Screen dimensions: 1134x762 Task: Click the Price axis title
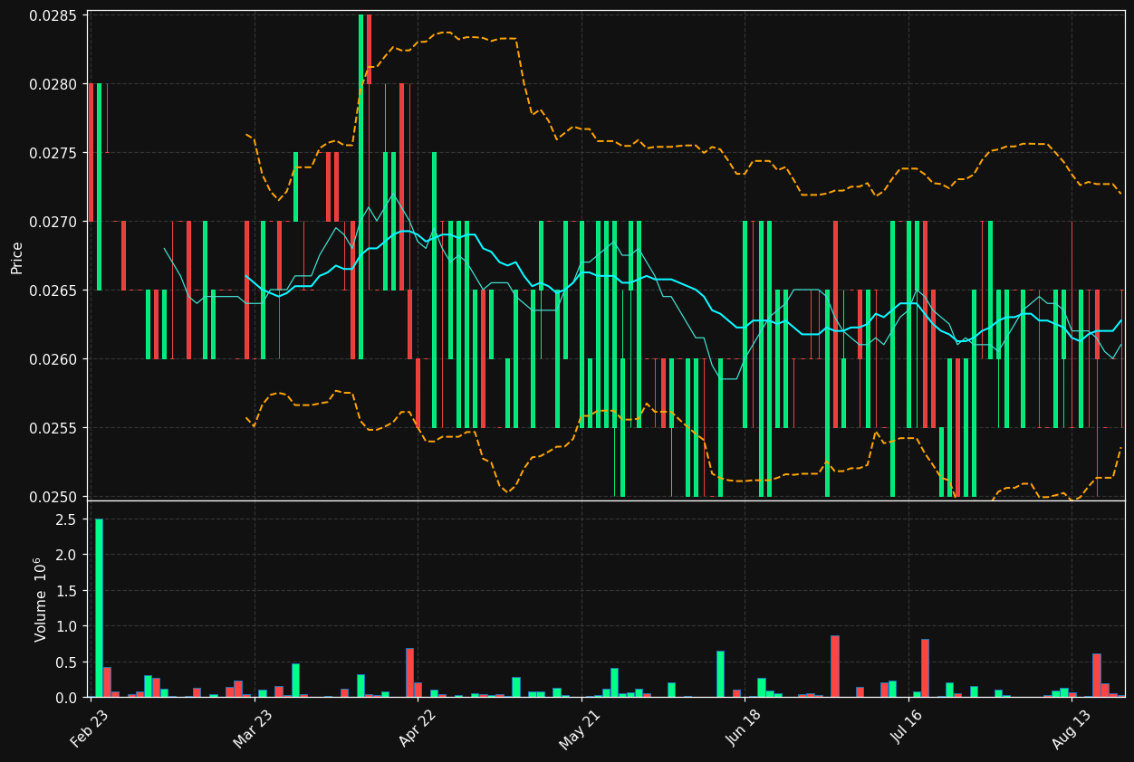(x=17, y=257)
